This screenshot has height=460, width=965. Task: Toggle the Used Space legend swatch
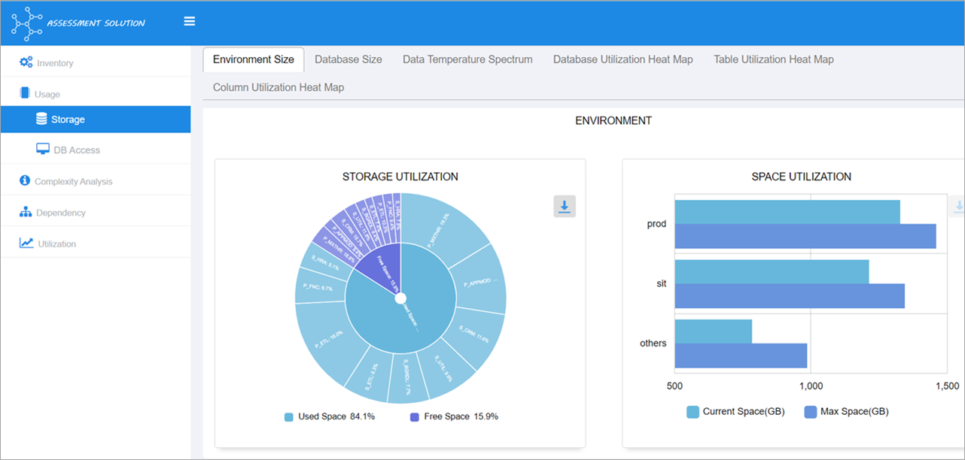[289, 416]
